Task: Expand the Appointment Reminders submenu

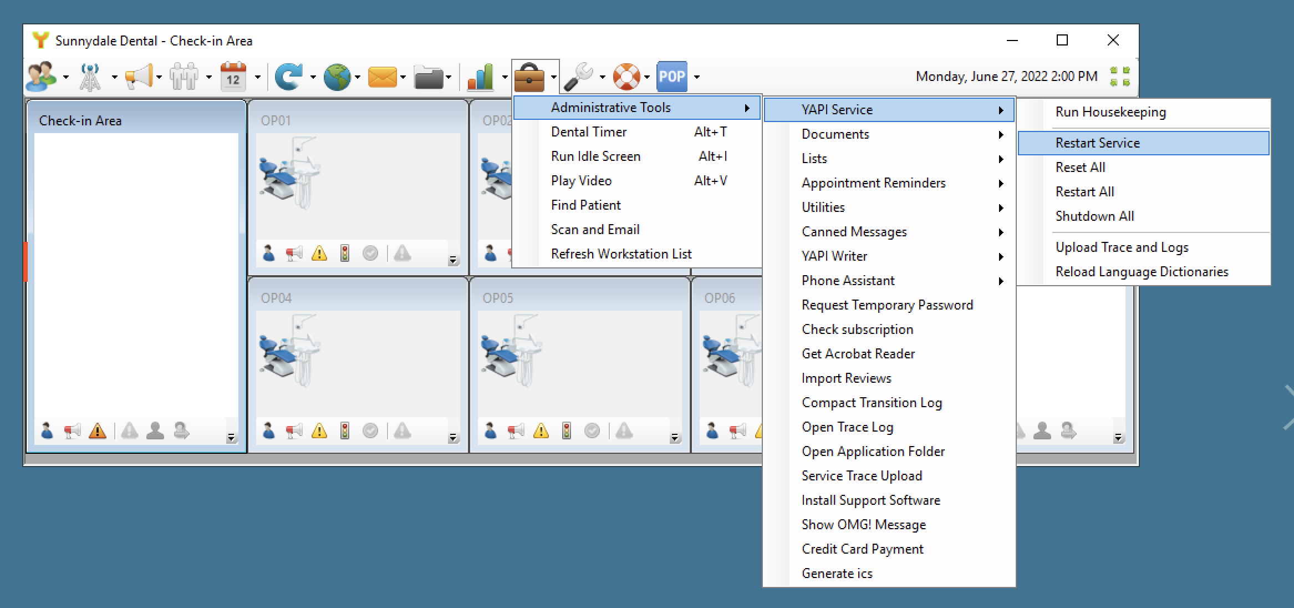Action: coord(889,183)
